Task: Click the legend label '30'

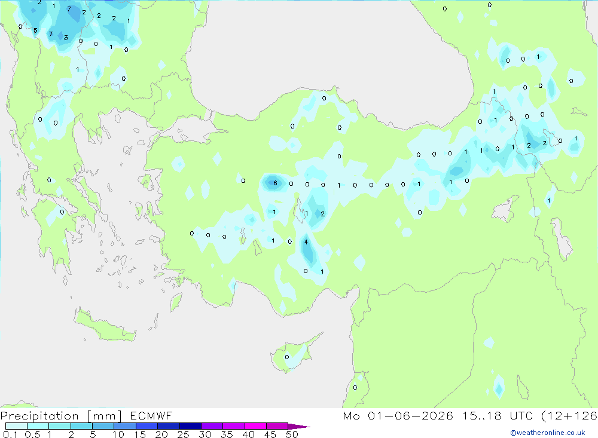Action: click(x=205, y=434)
